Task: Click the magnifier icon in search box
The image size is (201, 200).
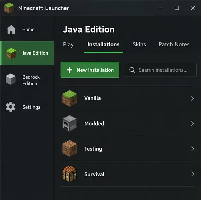Action: click(x=132, y=70)
